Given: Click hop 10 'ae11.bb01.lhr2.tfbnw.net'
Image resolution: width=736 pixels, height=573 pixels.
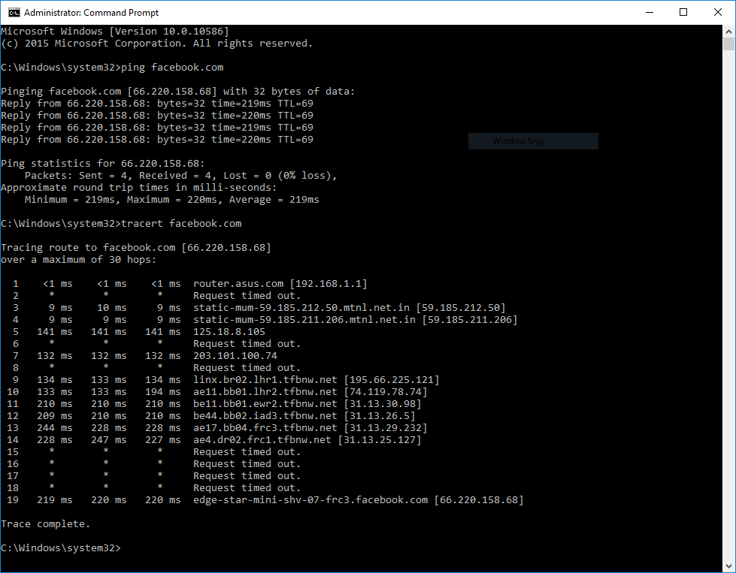Looking at the screenshot, I should (265, 392).
